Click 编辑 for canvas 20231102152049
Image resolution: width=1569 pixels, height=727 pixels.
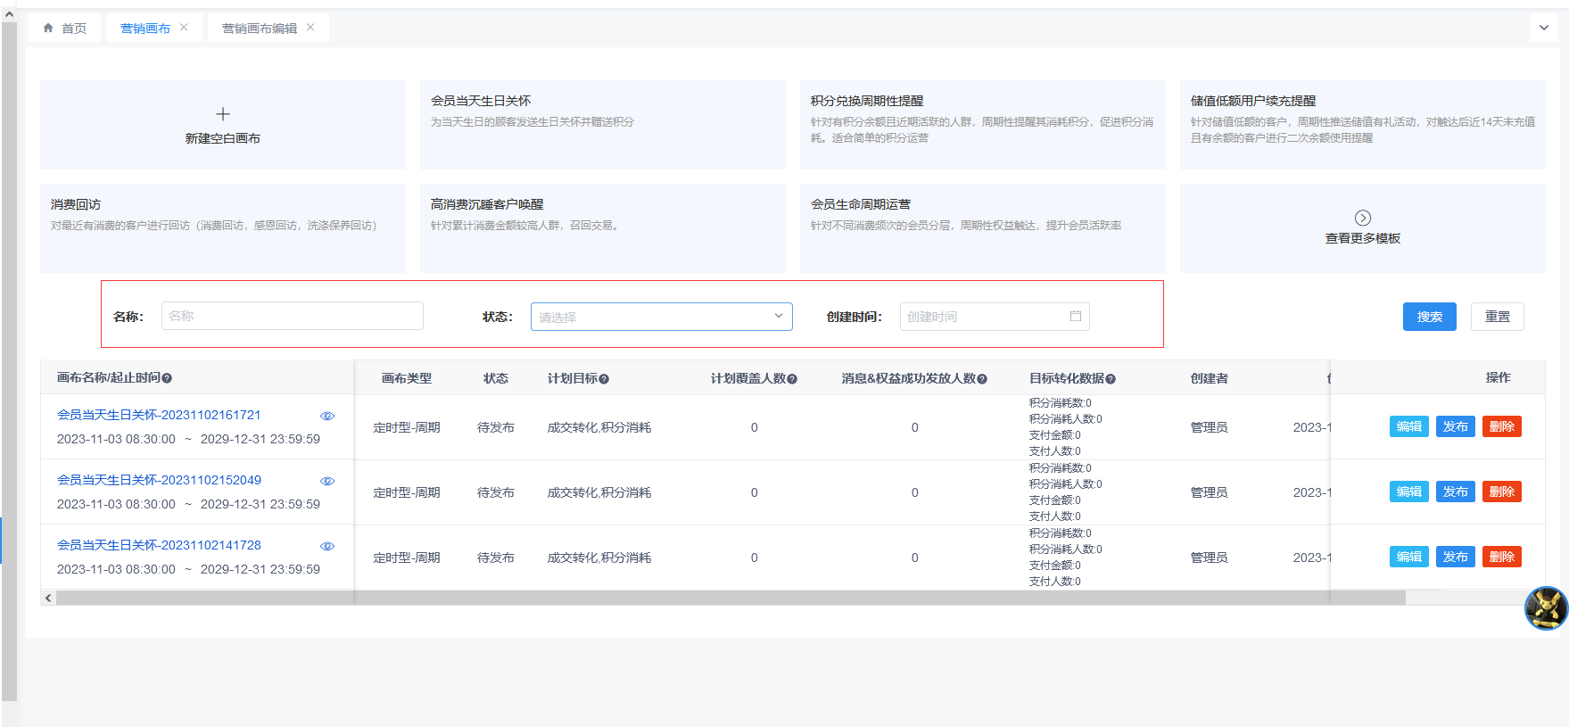point(1409,492)
